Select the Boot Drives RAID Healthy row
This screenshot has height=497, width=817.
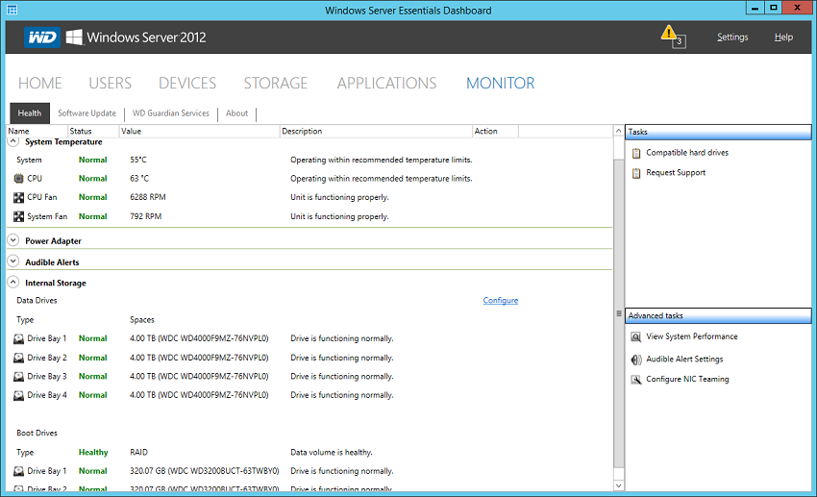[310, 452]
